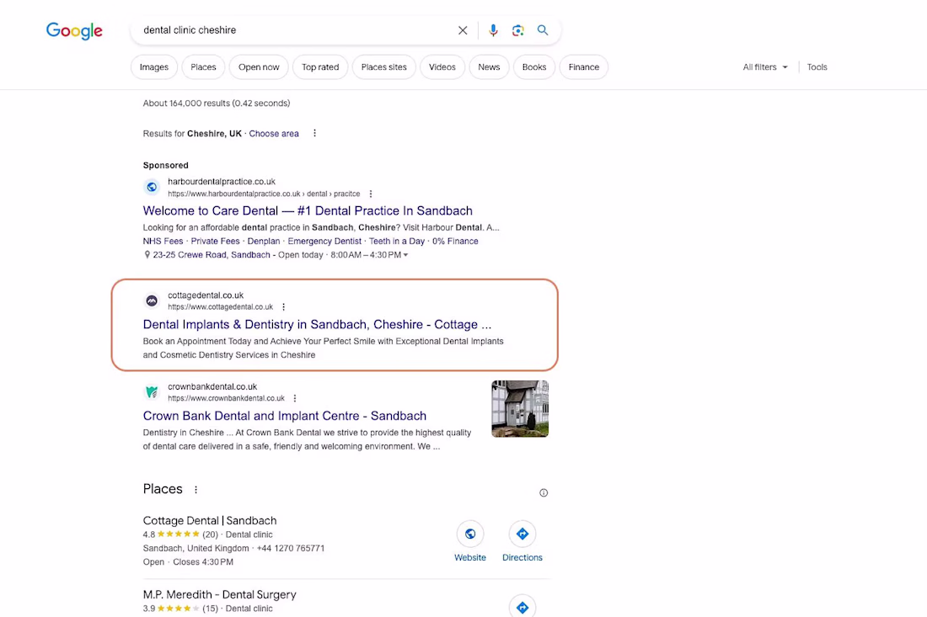Click the Crown Bank Dental building thumbnail
Image resolution: width=927 pixels, height=617 pixels.
519,409
